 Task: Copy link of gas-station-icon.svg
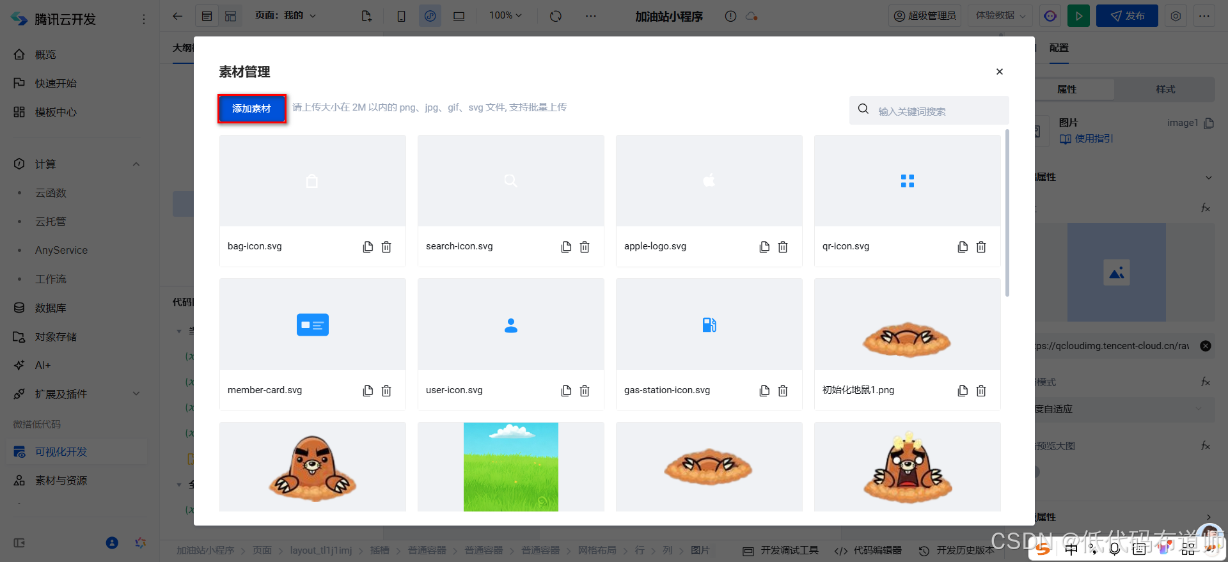[764, 391]
